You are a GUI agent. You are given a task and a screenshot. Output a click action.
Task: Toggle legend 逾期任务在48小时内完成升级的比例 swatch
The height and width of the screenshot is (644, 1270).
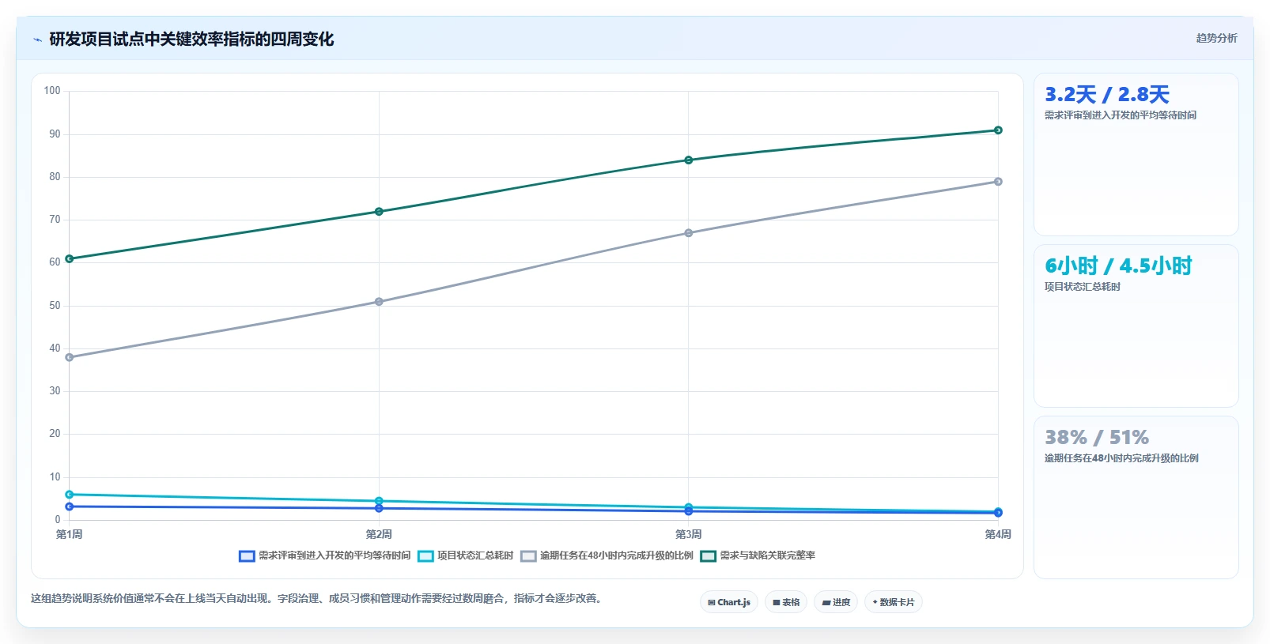click(528, 556)
